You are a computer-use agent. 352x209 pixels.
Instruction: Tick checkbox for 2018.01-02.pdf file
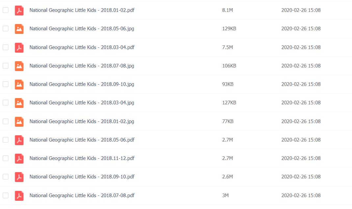point(6,10)
